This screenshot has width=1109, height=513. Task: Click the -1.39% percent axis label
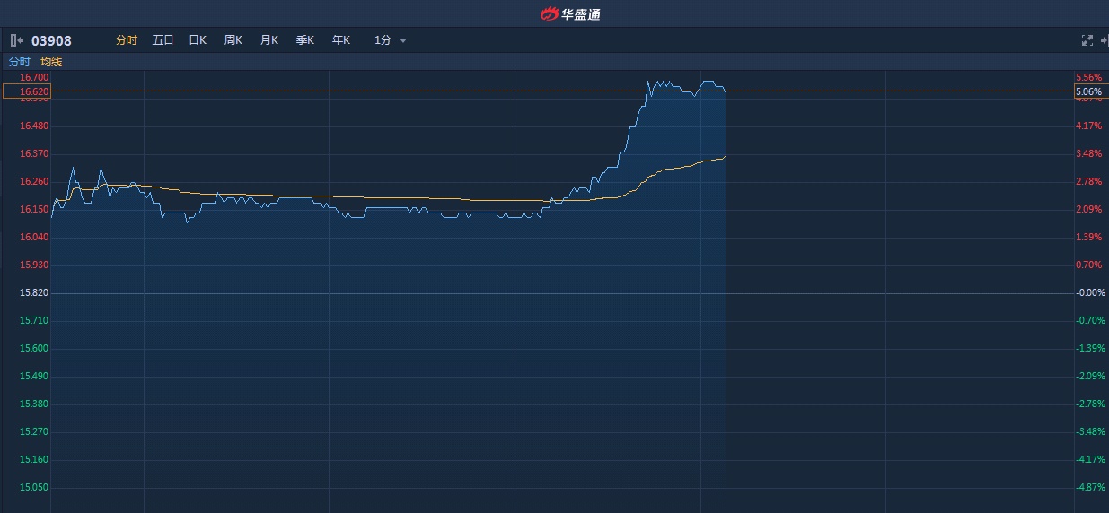[1091, 349]
